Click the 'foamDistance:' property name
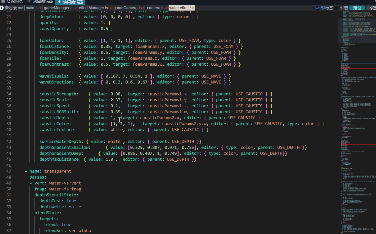 (x=55, y=47)
